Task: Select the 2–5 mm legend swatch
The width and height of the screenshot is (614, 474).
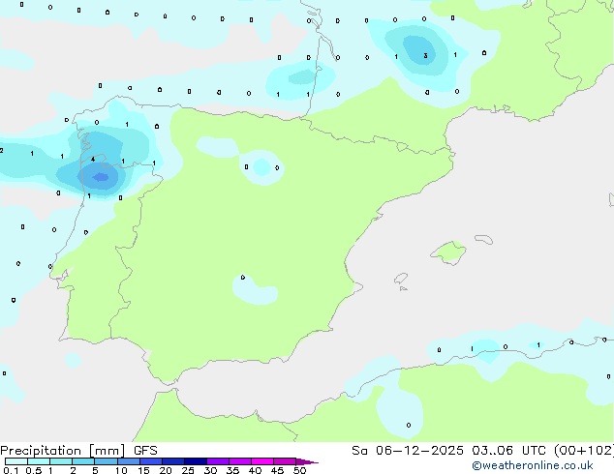Action: (83, 461)
